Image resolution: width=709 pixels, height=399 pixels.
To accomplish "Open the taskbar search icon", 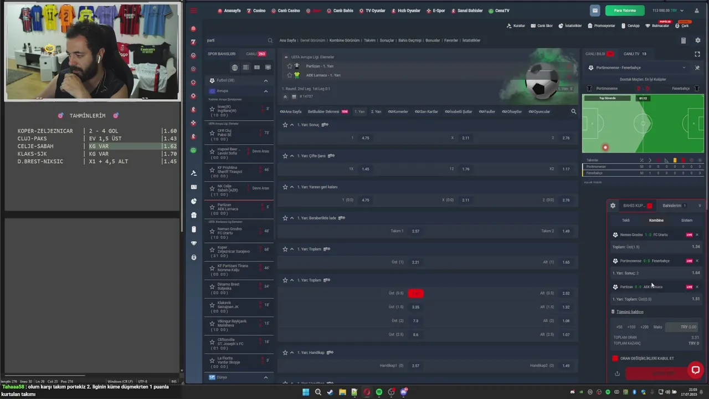I will [x=318, y=392].
